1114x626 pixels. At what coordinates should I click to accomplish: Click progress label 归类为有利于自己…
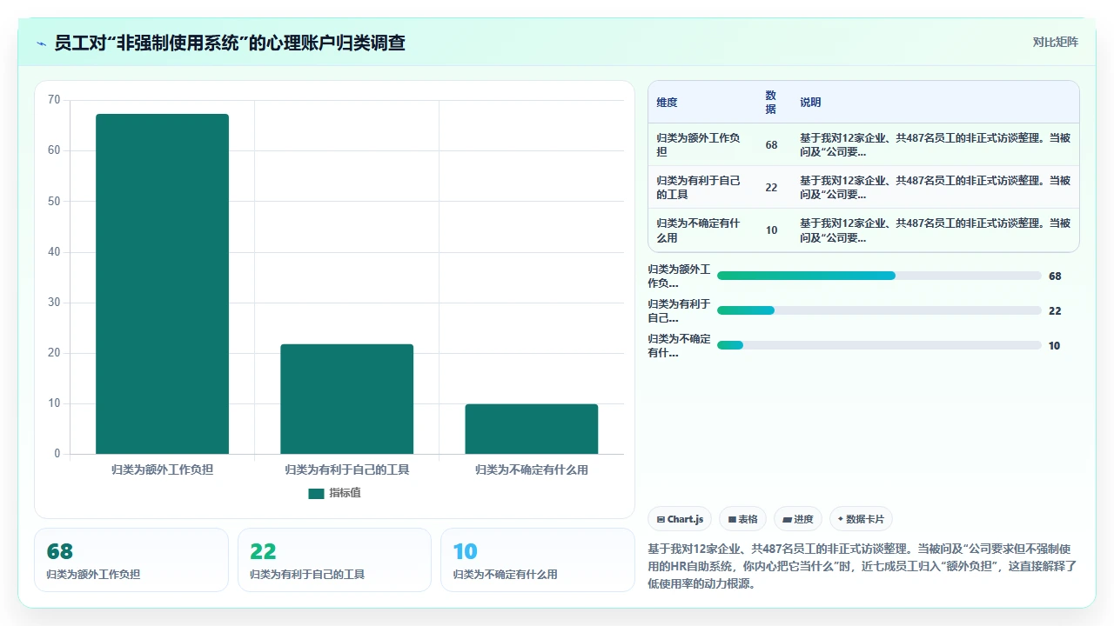tap(679, 310)
